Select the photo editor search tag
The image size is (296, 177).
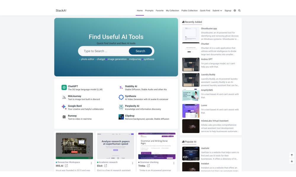(87, 59)
